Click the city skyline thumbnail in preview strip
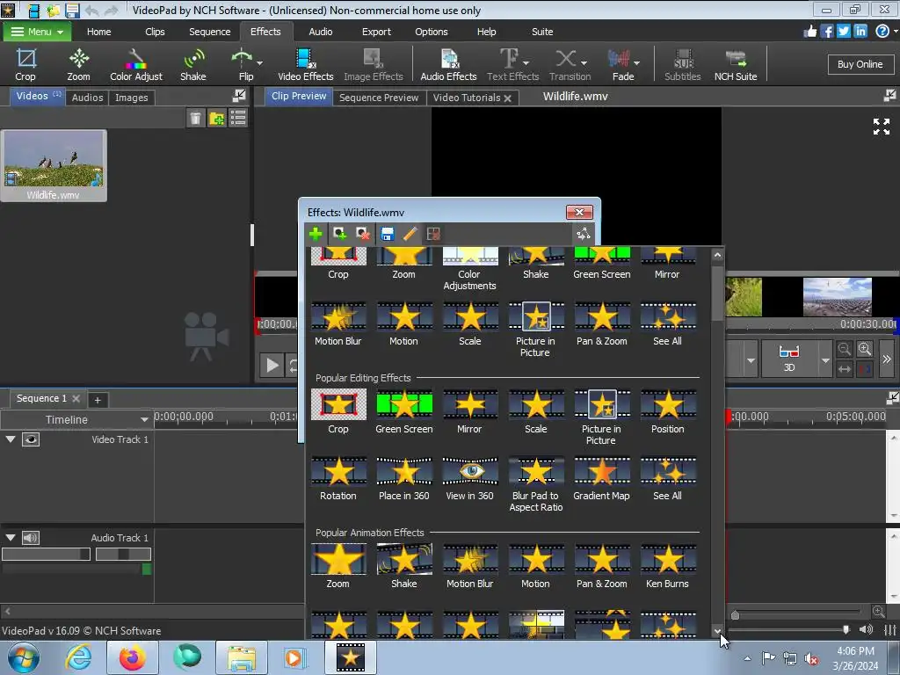Viewport: 900px width, 675px height. click(x=837, y=297)
